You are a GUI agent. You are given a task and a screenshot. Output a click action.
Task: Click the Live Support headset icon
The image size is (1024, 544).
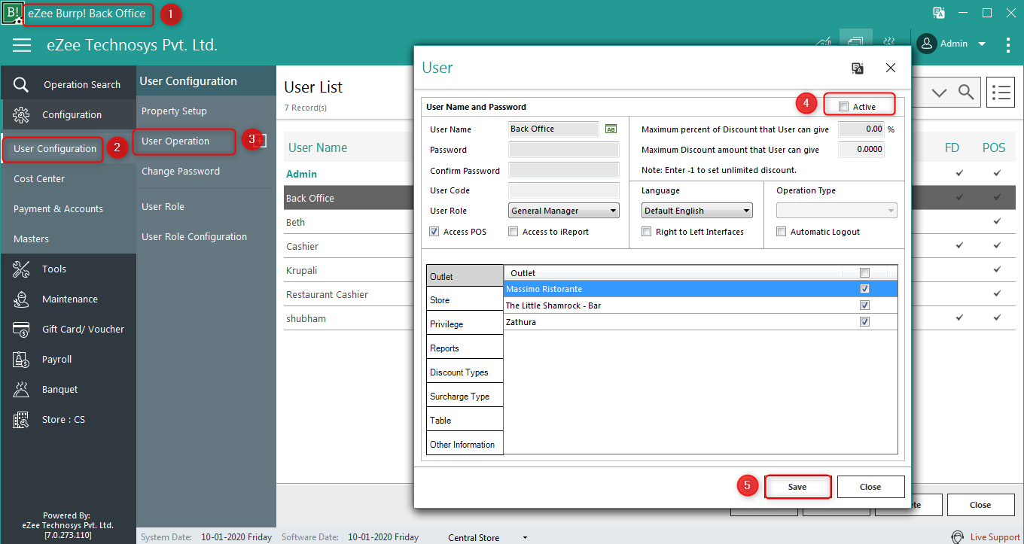pyautogui.click(x=958, y=536)
